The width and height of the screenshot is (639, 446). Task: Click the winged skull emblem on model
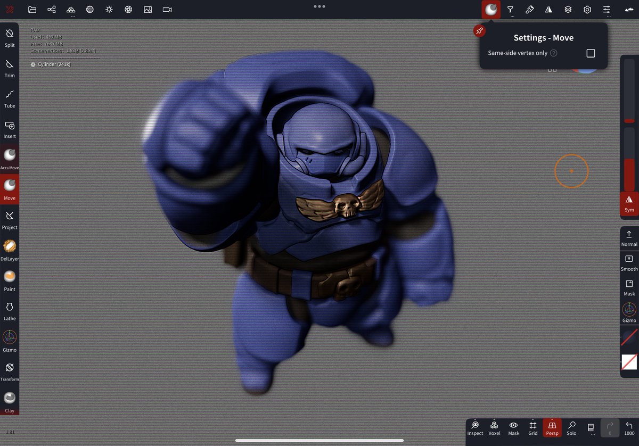340,202
